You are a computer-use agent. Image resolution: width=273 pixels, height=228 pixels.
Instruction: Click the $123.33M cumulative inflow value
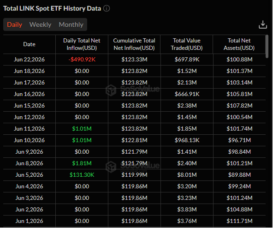[x=134, y=60]
